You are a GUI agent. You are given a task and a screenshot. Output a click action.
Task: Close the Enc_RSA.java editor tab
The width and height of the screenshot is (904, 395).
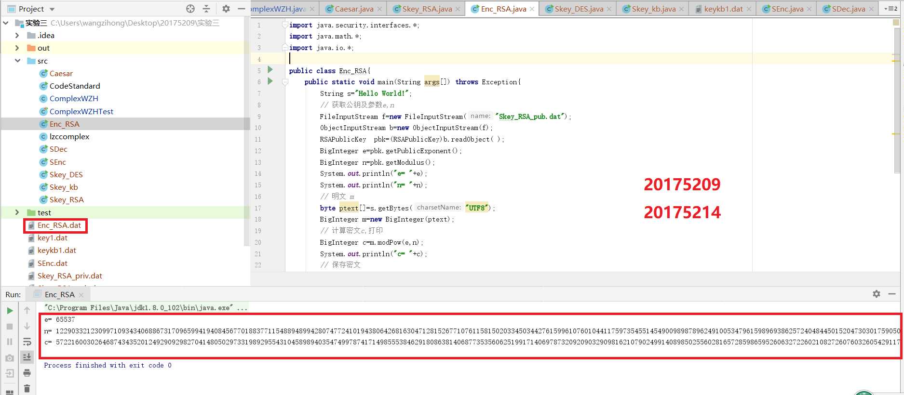pos(532,9)
